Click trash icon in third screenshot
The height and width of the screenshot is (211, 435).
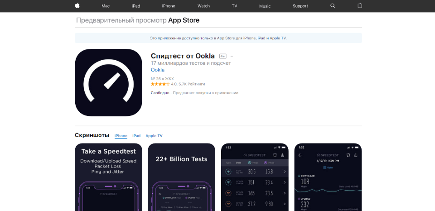click(275, 155)
